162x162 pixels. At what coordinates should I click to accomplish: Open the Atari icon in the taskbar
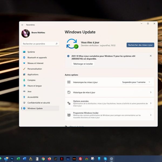31,158
